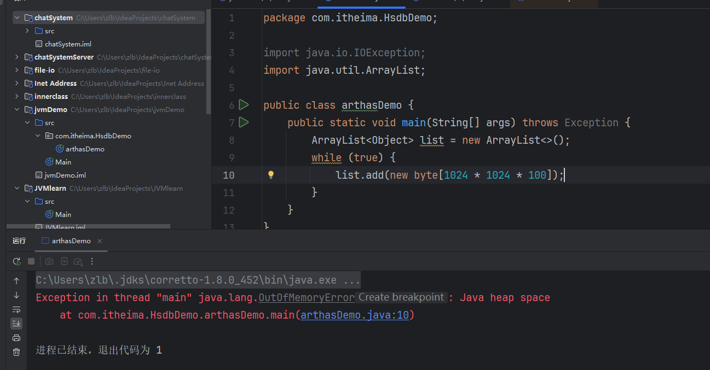
Task: Toggle scroll-to-end in the console
Action: tap(16, 324)
